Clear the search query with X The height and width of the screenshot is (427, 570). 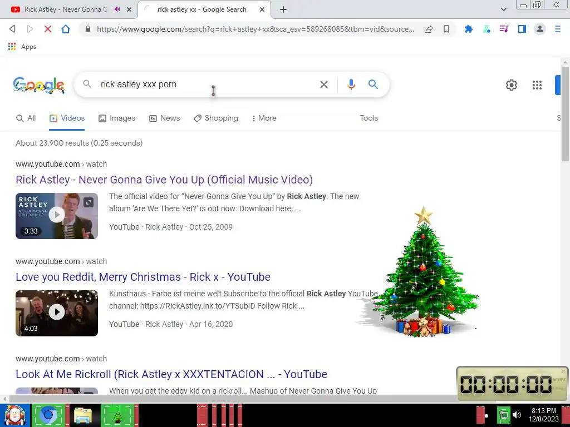(x=323, y=85)
